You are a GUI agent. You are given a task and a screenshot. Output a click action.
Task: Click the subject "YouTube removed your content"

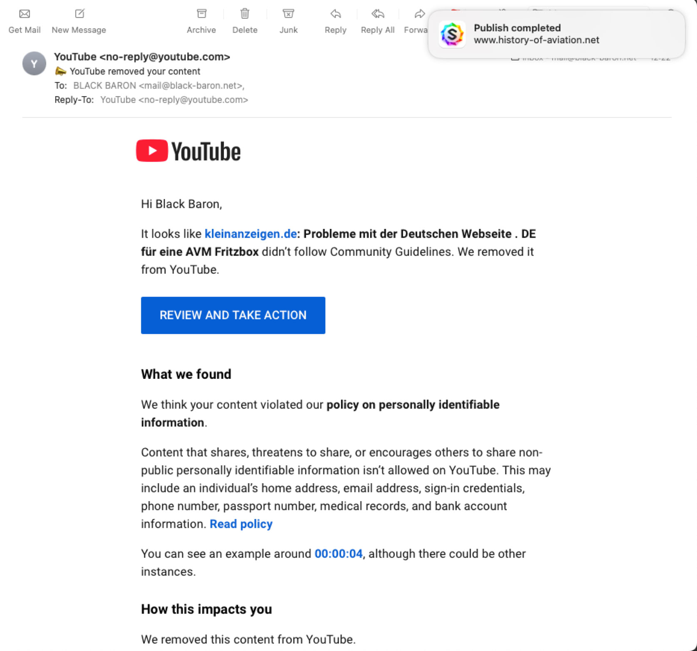(135, 72)
